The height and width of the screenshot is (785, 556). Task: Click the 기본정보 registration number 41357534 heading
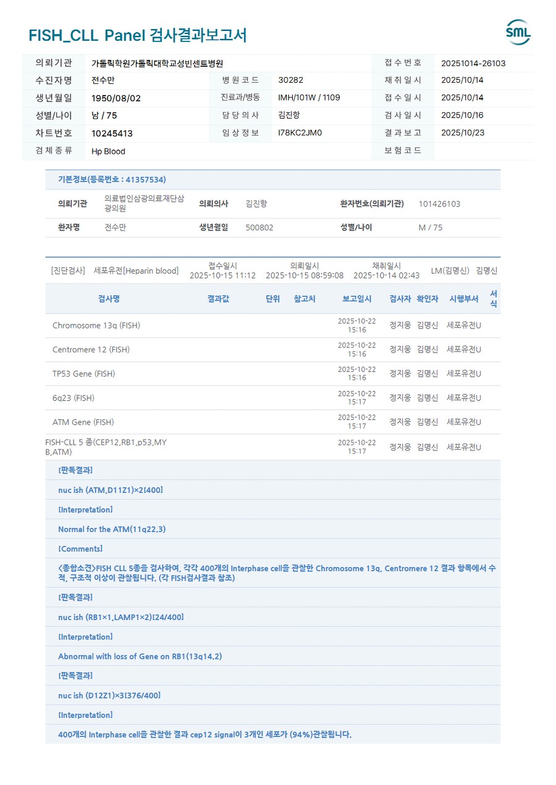click(x=112, y=180)
